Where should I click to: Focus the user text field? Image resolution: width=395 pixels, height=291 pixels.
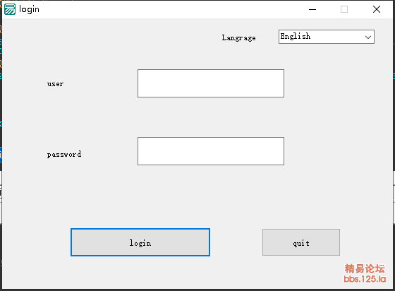pyautogui.click(x=211, y=83)
